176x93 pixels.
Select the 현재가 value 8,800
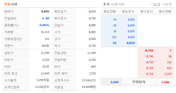coord(45,11)
